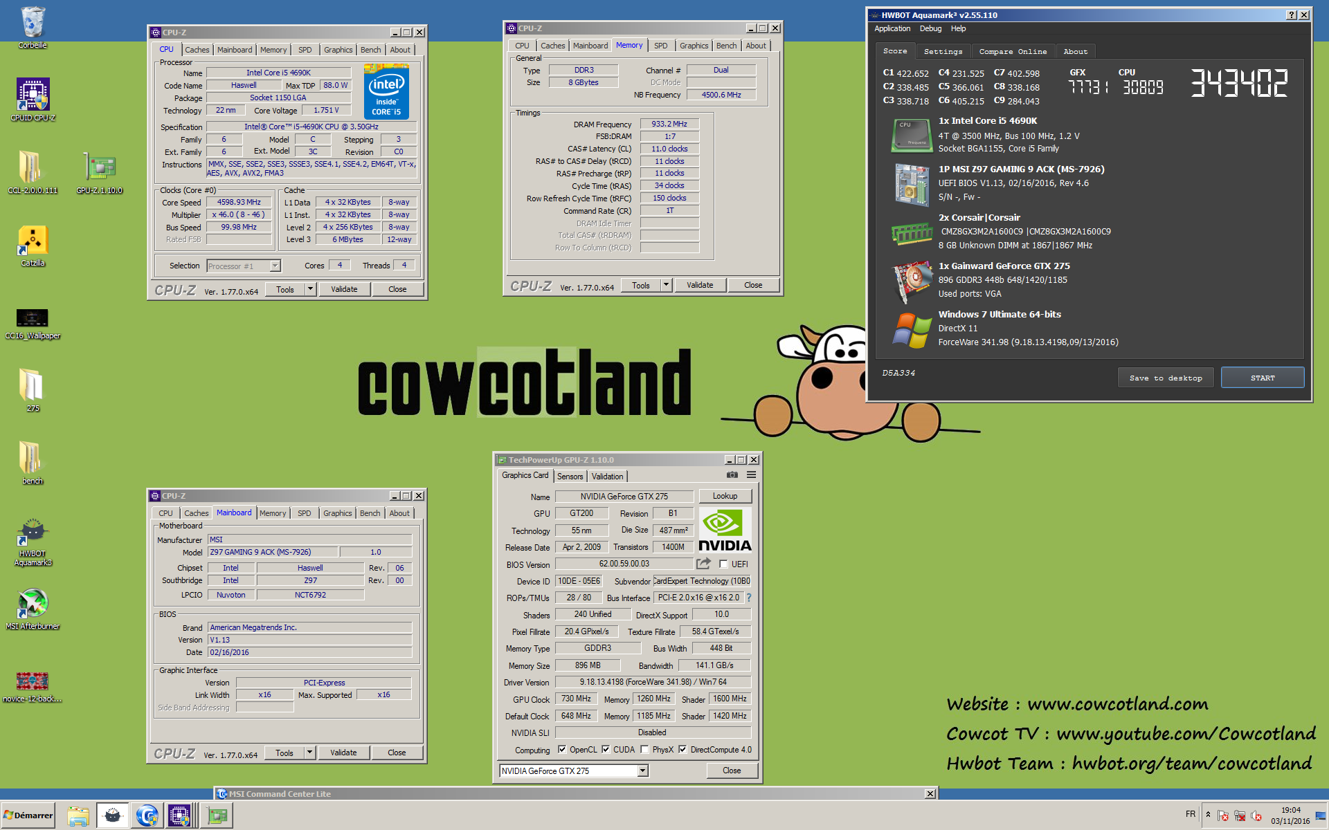Open Compare Online tab in Aquamark
The height and width of the screenshot is (830, 1329).
(x=1013, y=52)
